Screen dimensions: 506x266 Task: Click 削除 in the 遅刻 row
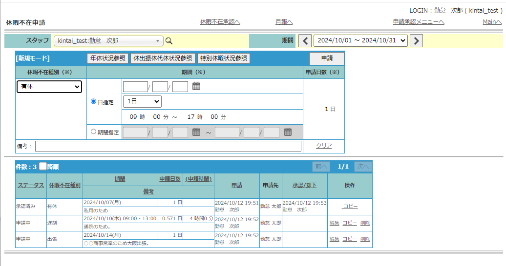tap(365, 223)
